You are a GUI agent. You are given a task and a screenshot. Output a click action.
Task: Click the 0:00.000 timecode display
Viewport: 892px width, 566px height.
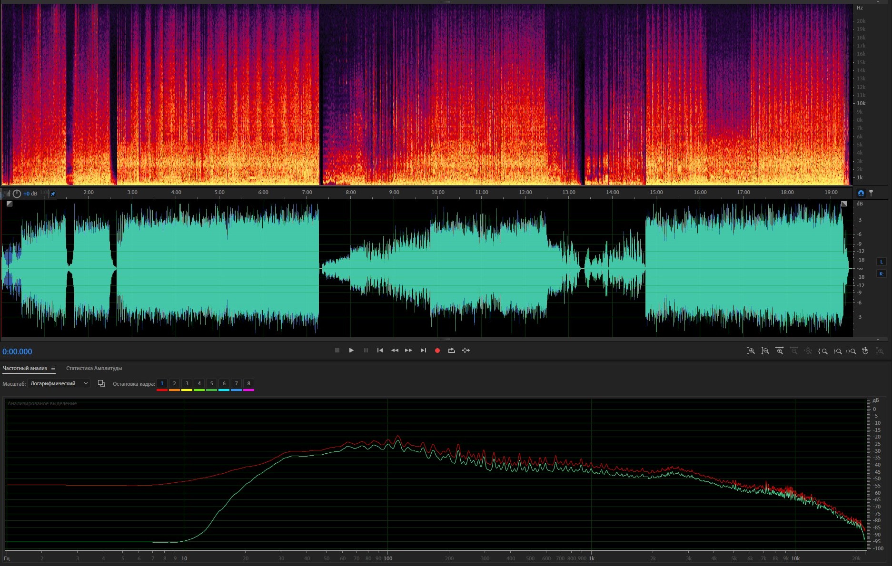18,352
